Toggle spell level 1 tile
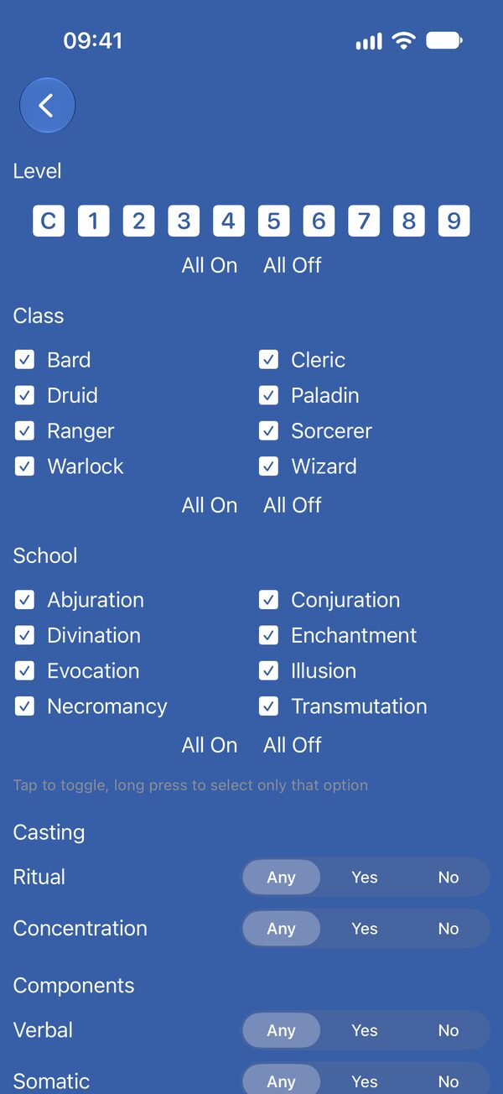This screenshot has height=1094, width=503. [x=94, y=221]
